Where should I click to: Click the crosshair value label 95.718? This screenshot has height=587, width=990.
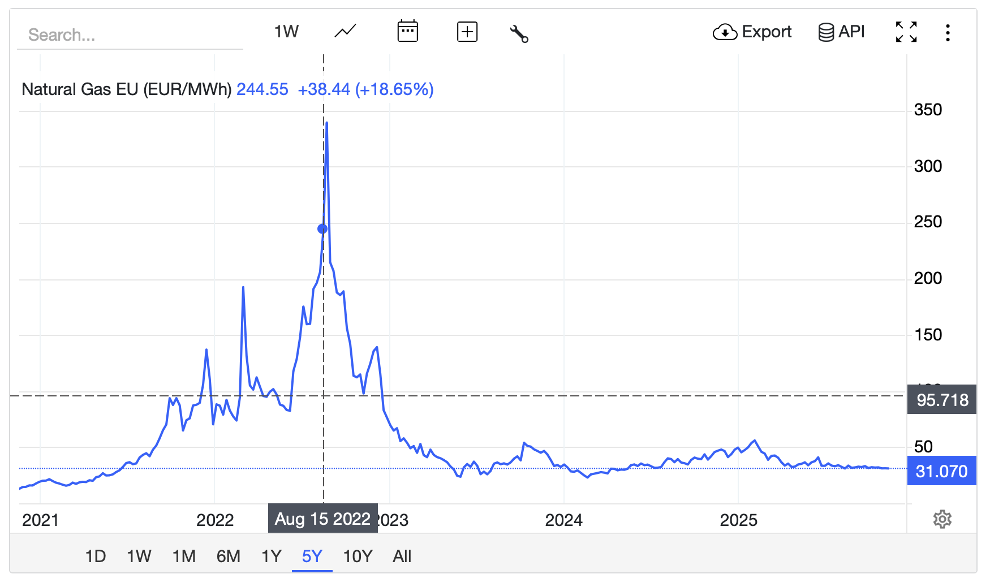click(x=942, y=400)
